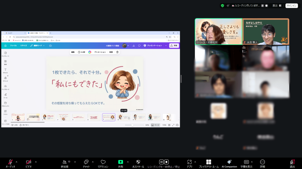Open the アニメーション tab in Canva toolbar
The width and height of the screenshot is (302, 169).
(100, 52)
